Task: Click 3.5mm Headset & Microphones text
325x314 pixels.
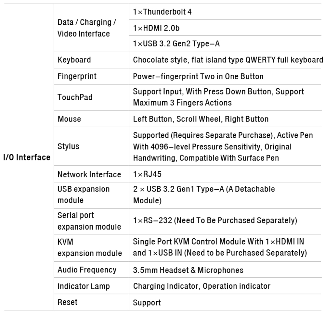Action: pyautogui.click(x=188, y=270)
